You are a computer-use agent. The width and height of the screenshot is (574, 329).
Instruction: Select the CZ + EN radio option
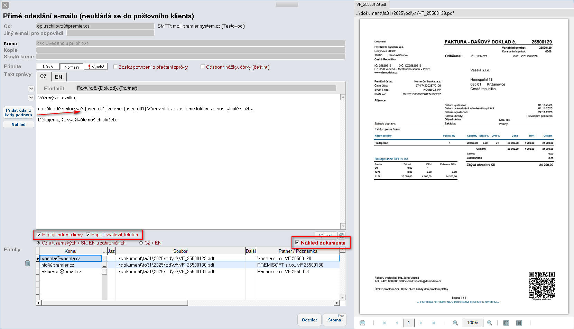141,243
